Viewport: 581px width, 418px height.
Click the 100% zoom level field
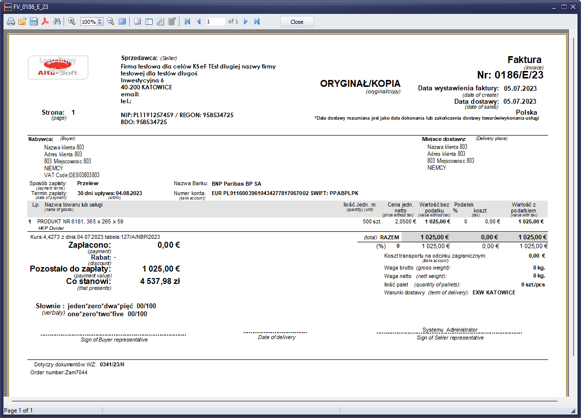click(88, 22)
